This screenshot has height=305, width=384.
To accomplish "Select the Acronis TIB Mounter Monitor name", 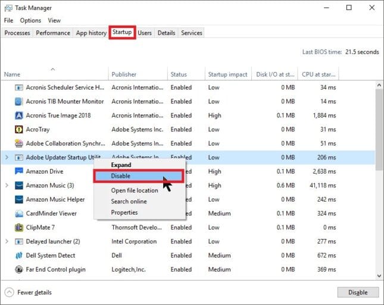I will [x=65, y=102].
